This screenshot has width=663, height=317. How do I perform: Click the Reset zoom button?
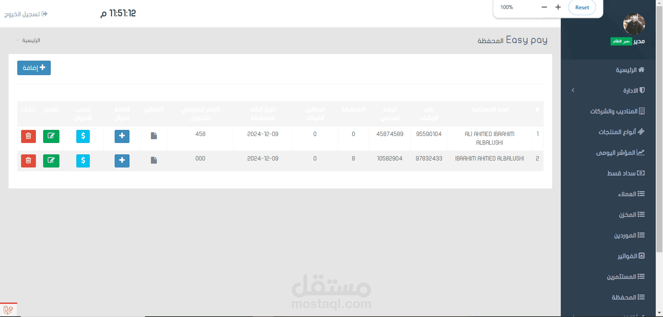tap(582, 7)
